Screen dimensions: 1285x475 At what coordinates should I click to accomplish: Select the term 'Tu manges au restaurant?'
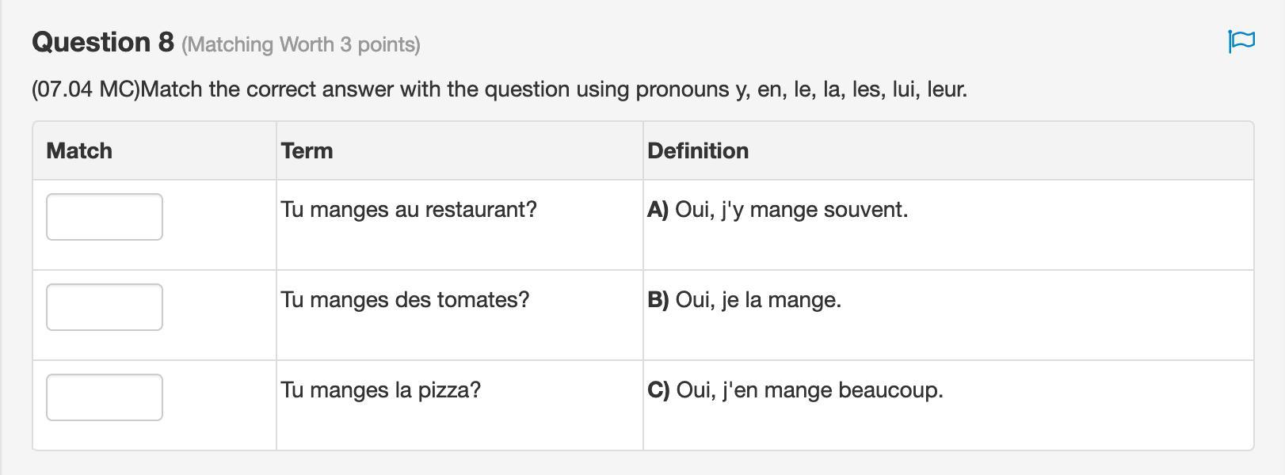(409, 210)
